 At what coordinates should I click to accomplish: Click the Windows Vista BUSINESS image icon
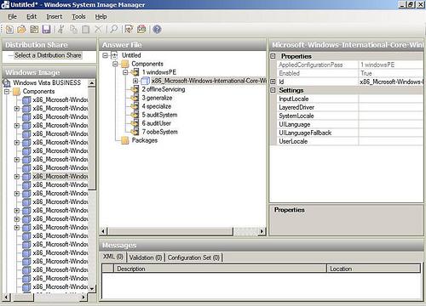7,82
